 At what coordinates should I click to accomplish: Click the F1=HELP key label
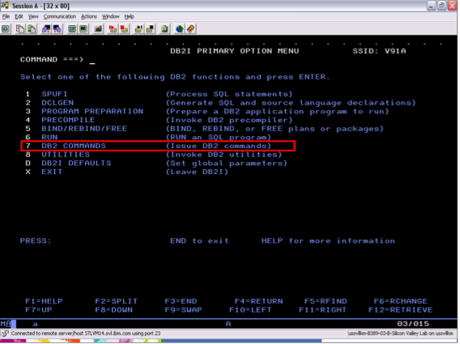(x=44, y=301)
